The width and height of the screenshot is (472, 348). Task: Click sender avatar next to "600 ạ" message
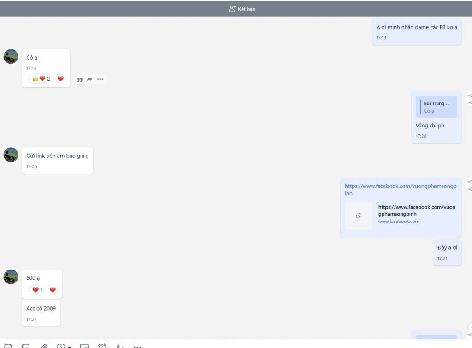tap(11, 277)
